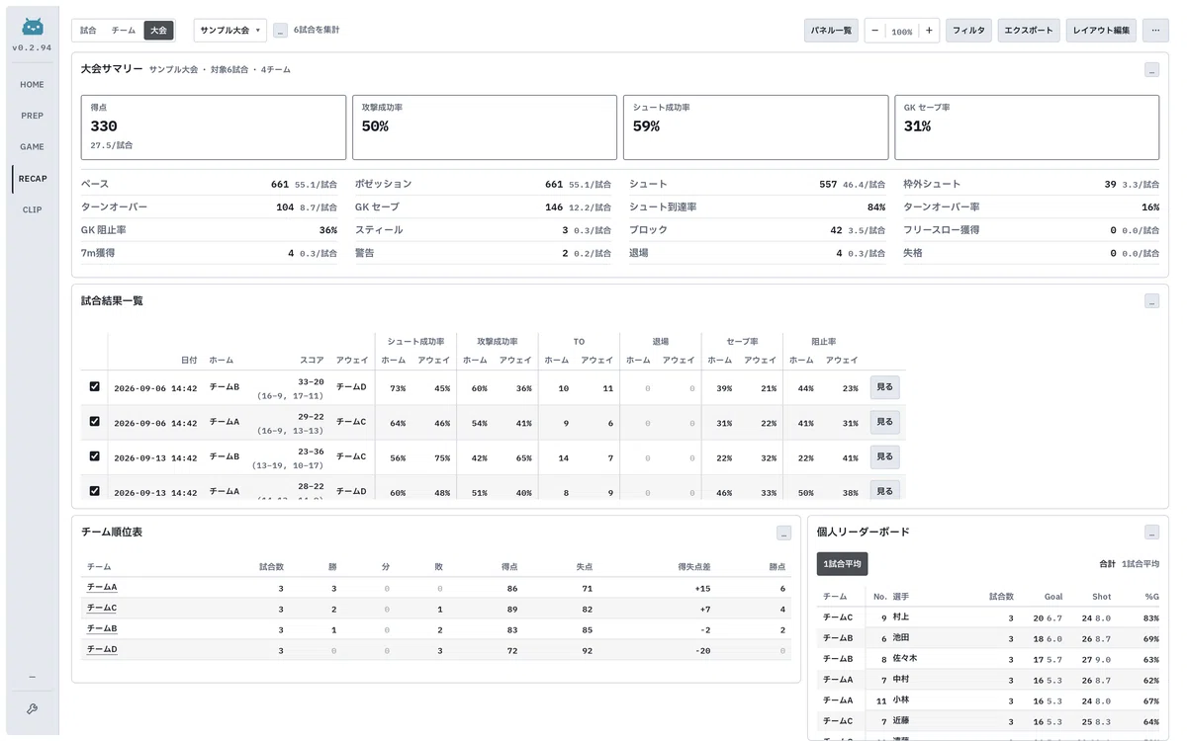Open チームD link in standings table
This screenshot has height=741, width=1187.
click(x=102, y=649)
